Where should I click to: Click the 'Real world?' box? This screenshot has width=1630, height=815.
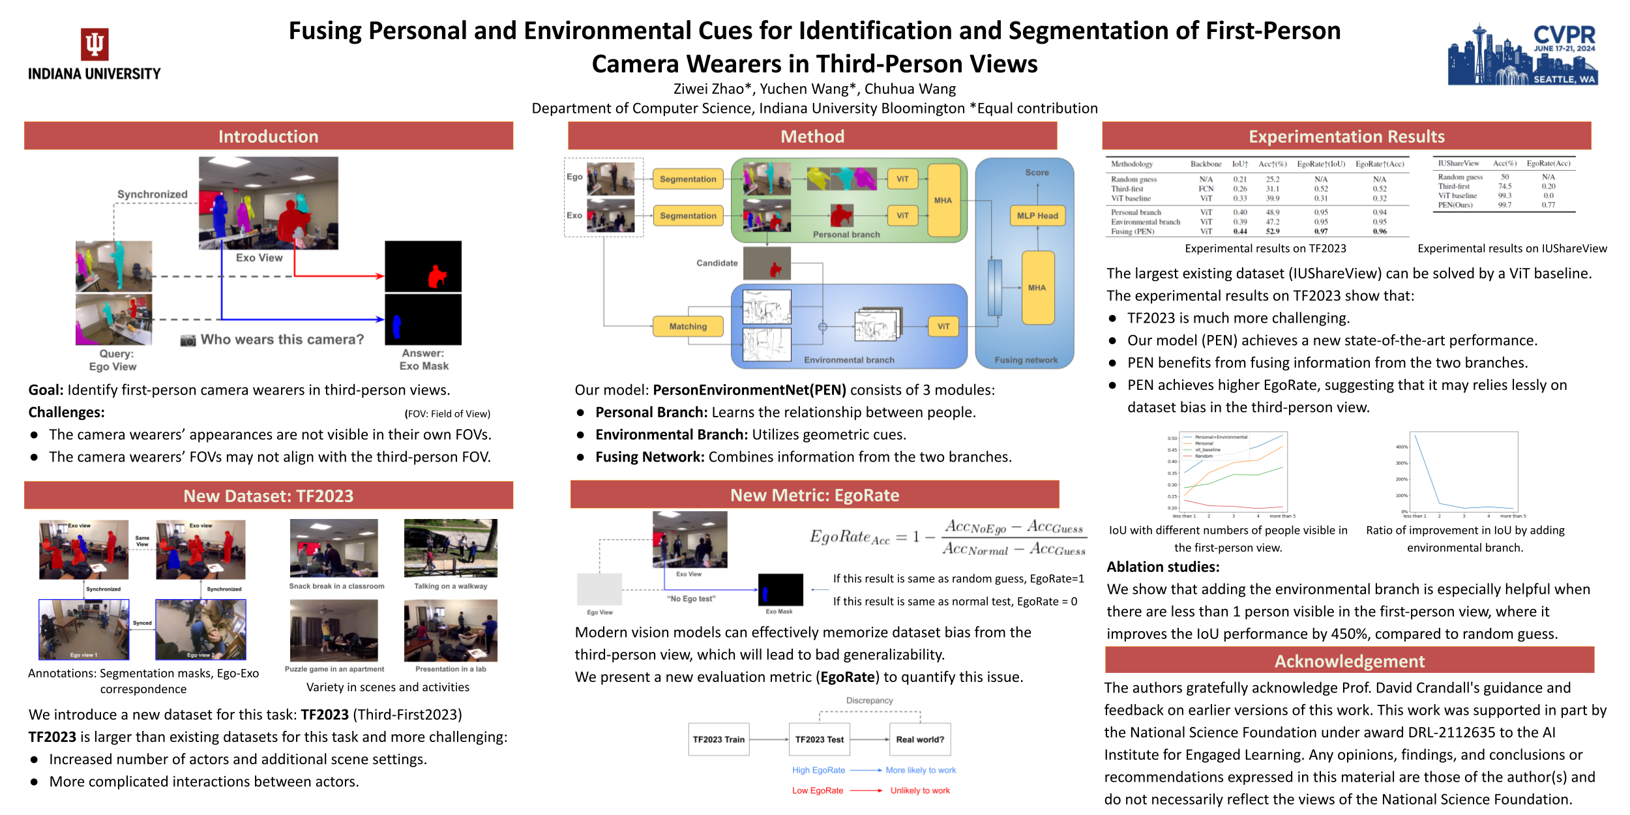pos(919,739)
